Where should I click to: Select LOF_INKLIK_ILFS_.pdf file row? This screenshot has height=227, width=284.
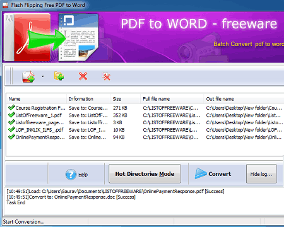[145, 130]
